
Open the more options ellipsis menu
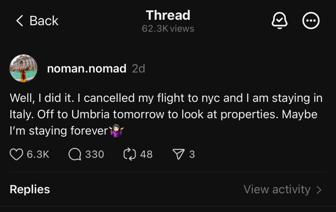pyautogui.click(x=310, y=21)
